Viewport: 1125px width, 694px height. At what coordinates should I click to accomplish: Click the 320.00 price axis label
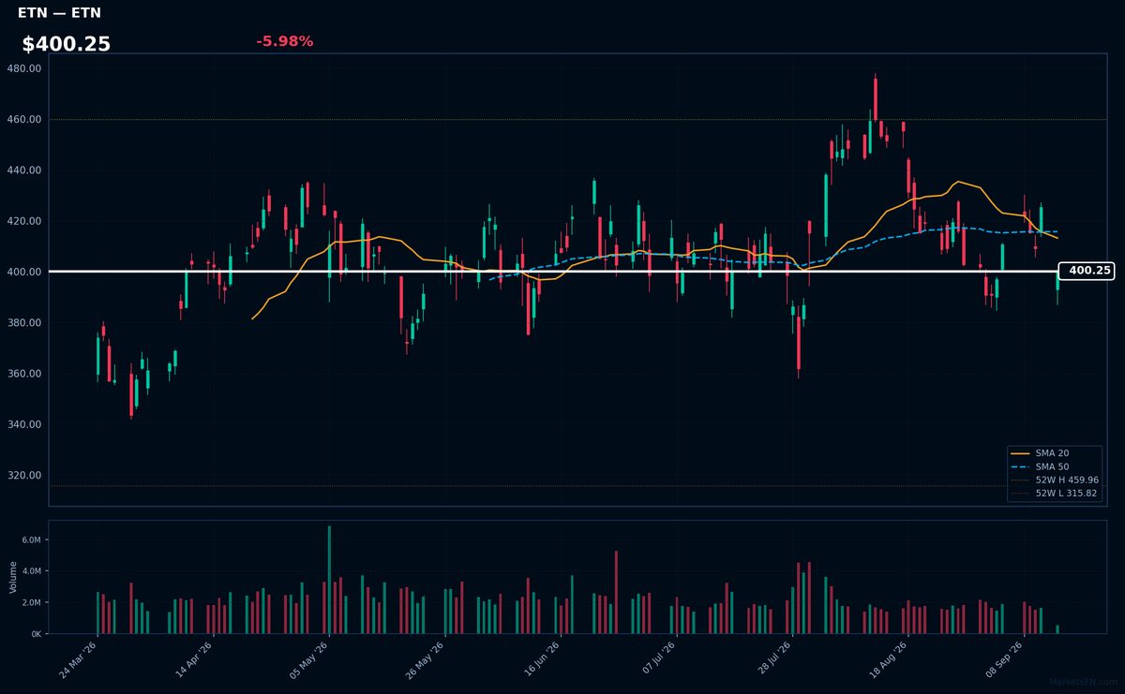pos(23,476)
